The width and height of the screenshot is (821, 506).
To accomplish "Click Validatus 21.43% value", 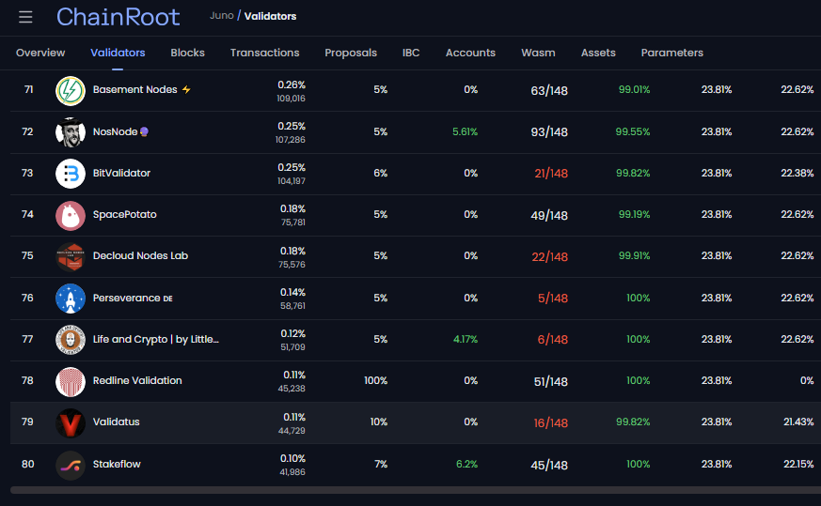I will point(798,422).
